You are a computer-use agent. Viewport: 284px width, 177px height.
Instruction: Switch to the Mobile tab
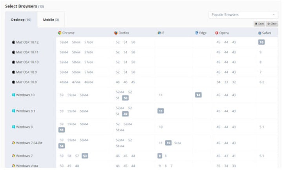click(x=51, y=20)
